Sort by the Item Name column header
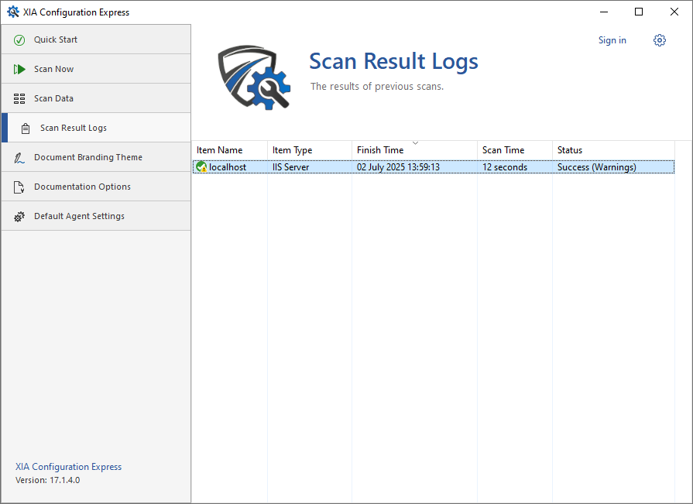Viewport: 693px width, 504px height. 230,150
